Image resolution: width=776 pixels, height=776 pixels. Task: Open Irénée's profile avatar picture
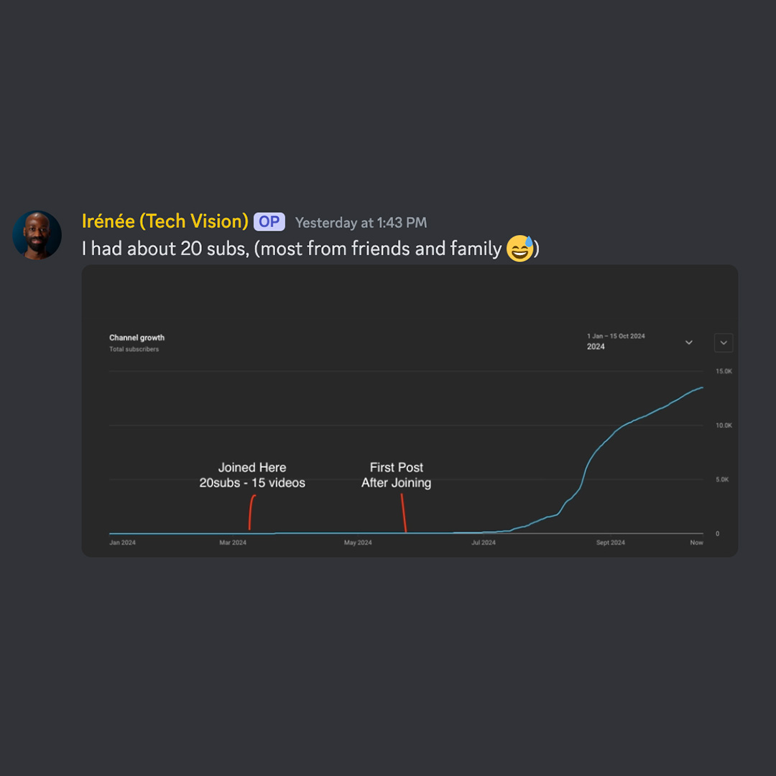pyautogui.click(x=37, y=235)
